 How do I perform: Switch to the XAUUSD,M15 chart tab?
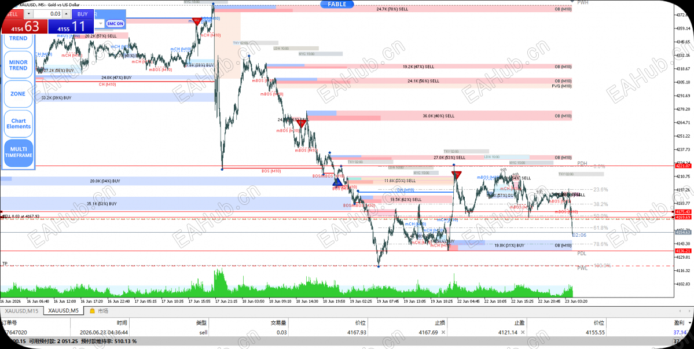(x=21, y=311)
